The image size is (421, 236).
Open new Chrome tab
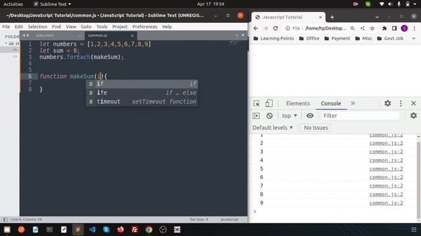click(x=332, y=18)
